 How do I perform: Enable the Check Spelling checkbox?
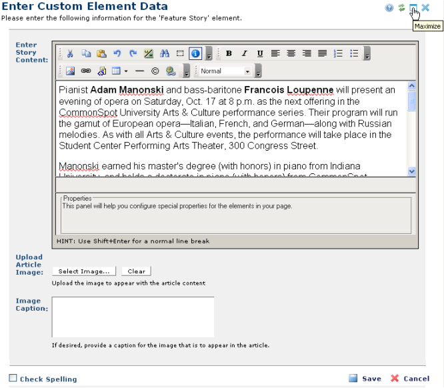coord(13,378)
